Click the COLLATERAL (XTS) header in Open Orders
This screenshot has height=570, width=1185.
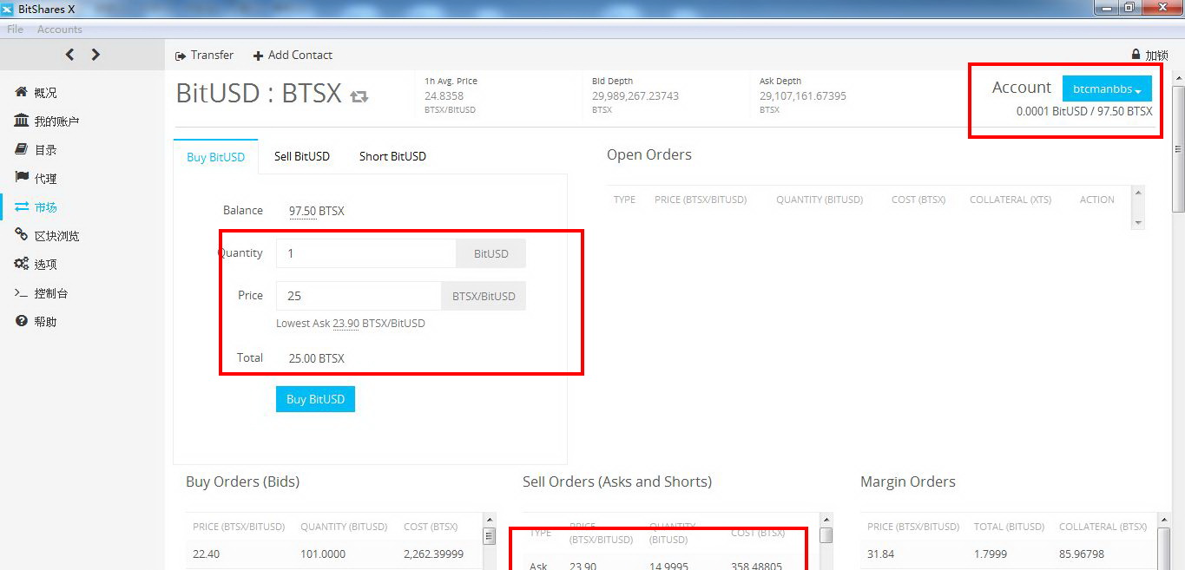(1011, 200)
